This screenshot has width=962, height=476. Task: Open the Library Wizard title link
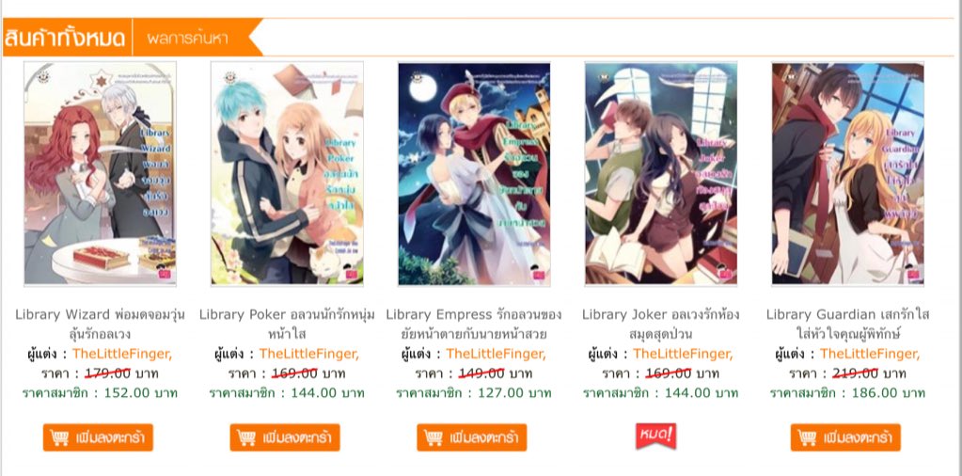[100, 325]
